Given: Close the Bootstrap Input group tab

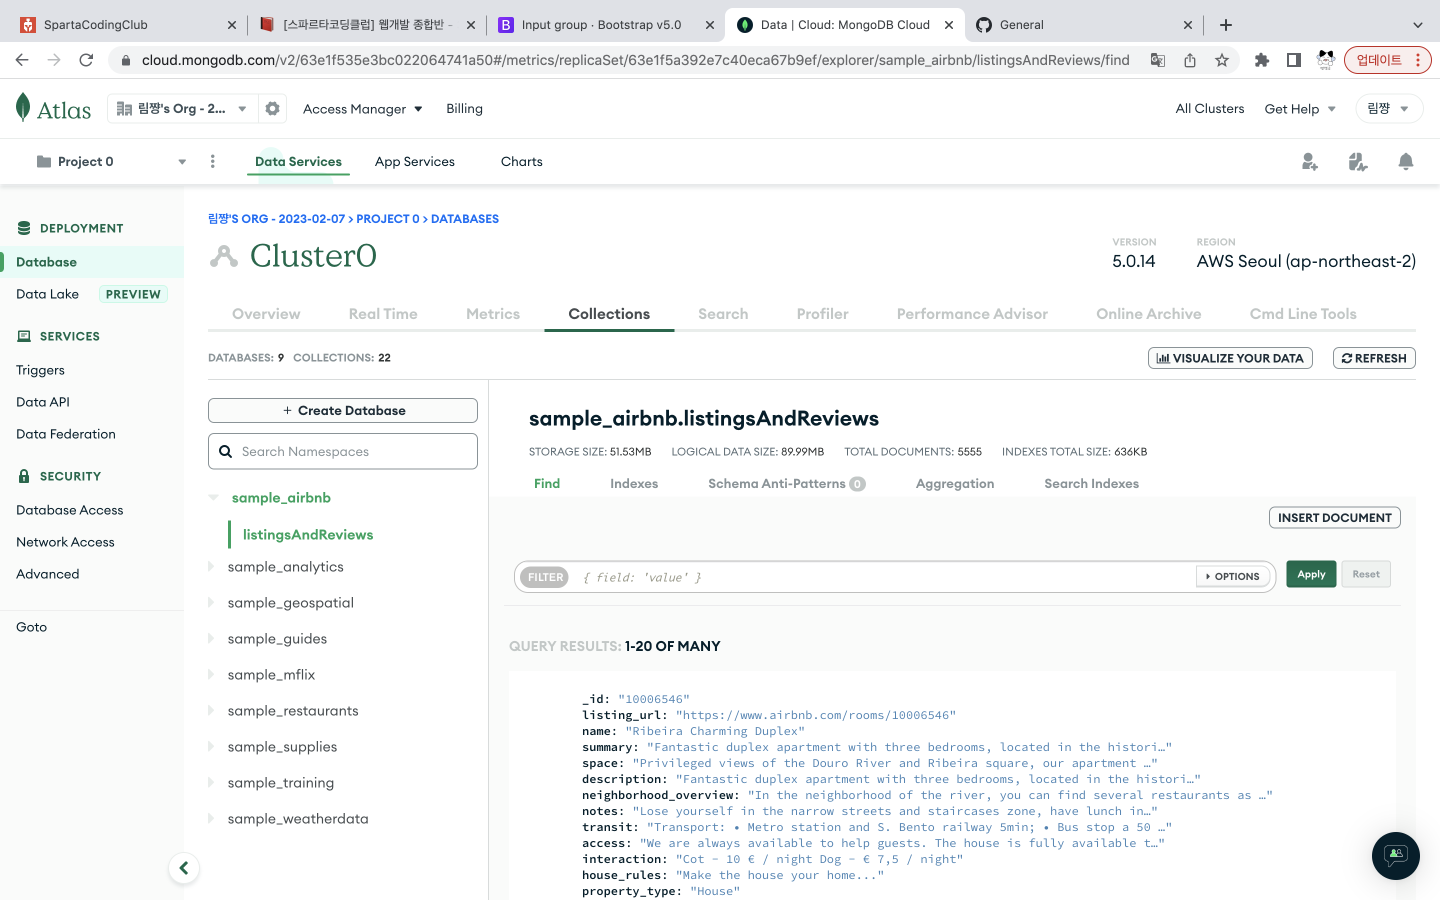Looking at the screenshot, I should coord(710,25).
